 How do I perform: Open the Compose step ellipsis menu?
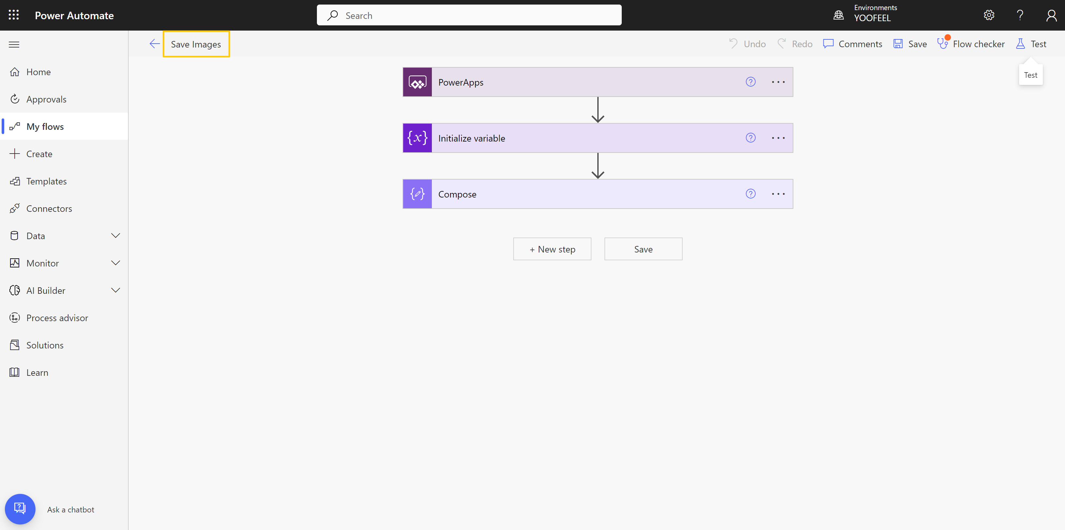coord(778,194)
